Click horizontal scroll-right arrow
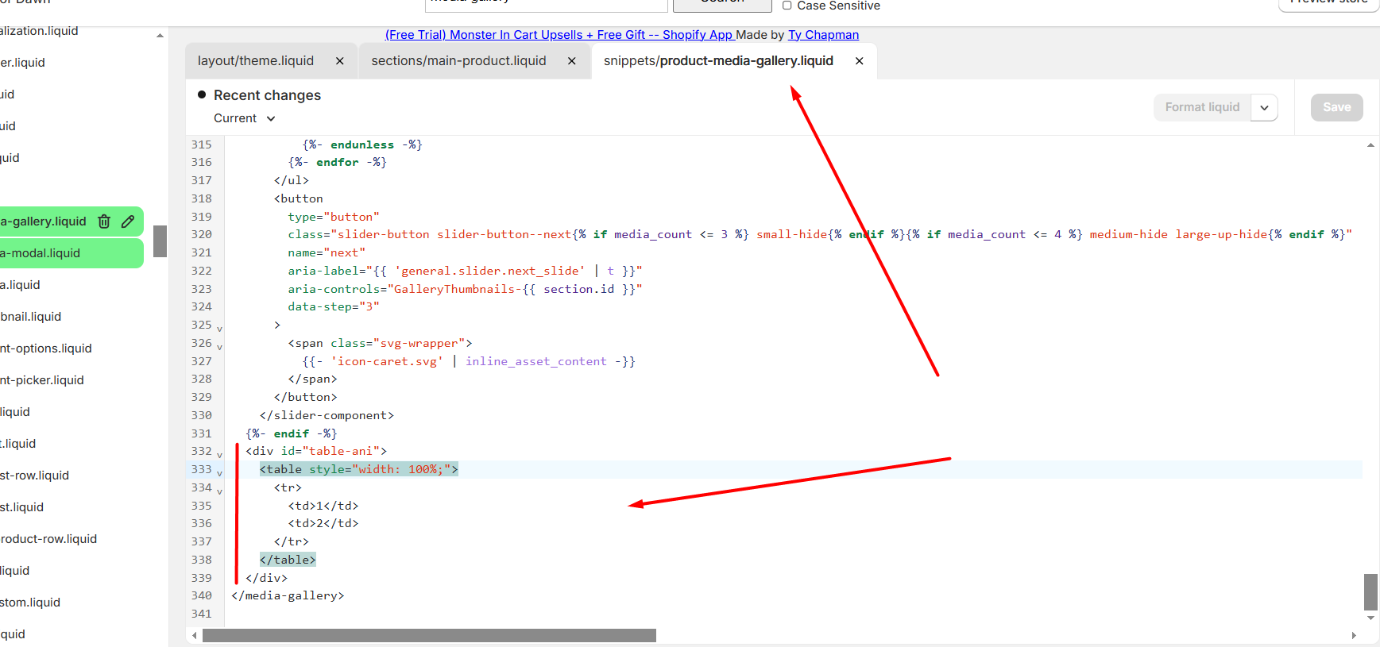 click(x=1354, y=635)
